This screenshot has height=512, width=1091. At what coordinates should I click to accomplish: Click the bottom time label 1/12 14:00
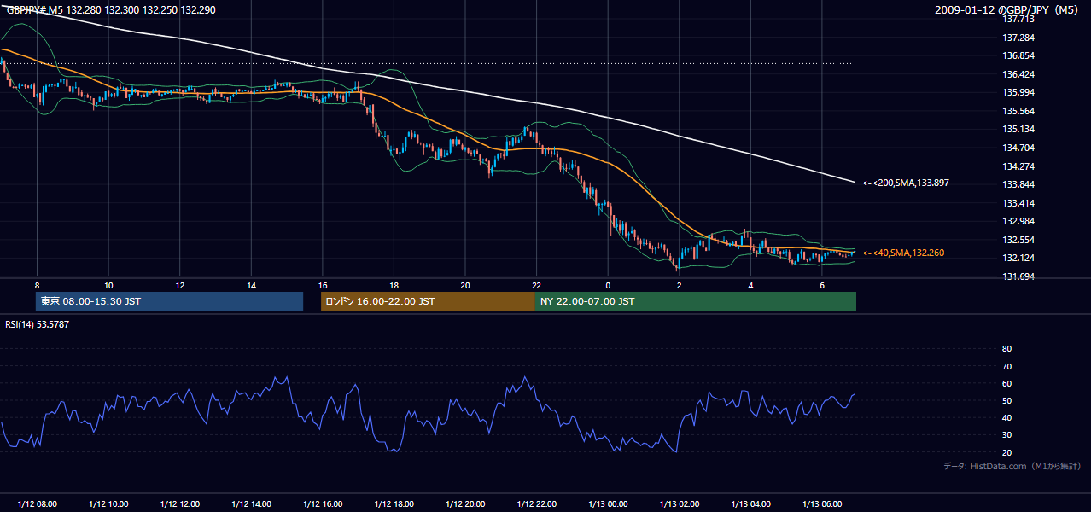pos(251,504)
